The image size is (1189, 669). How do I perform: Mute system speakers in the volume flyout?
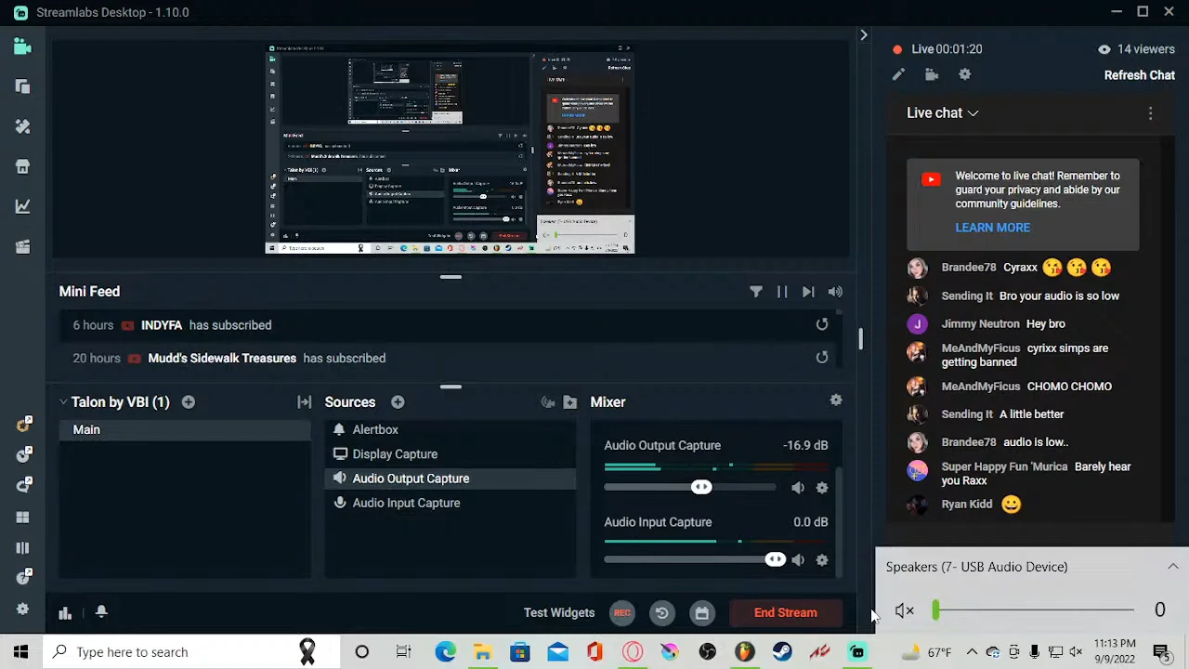tap(904, 610)
